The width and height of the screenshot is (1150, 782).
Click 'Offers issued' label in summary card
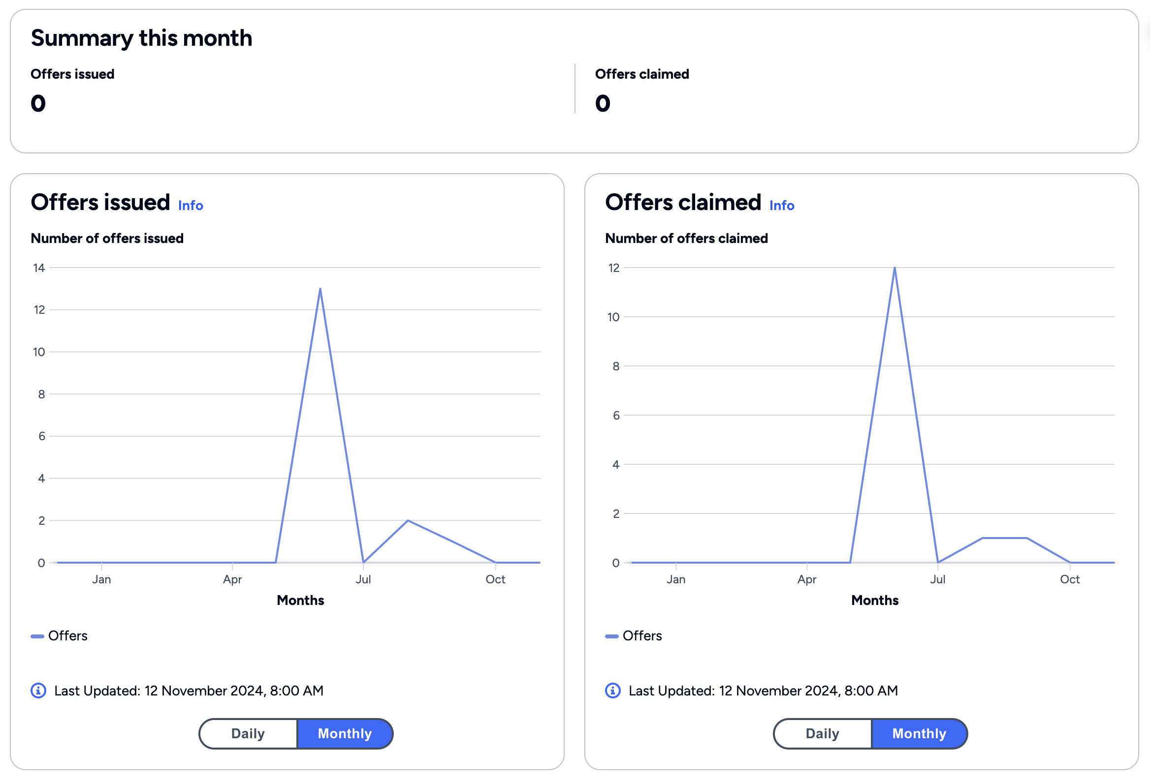[x=73, y=74]
